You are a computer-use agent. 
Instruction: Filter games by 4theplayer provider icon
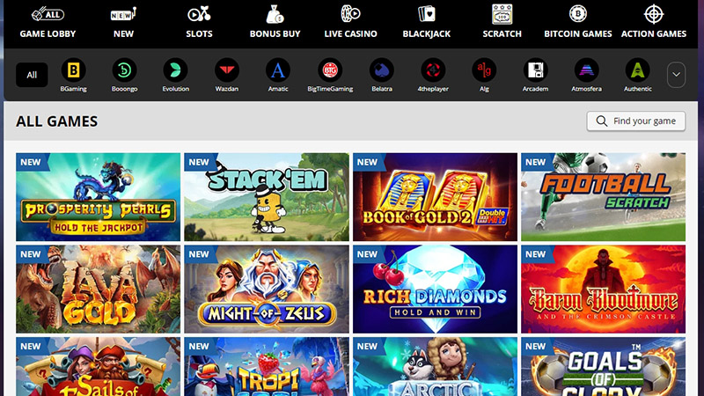pos(433,70)
